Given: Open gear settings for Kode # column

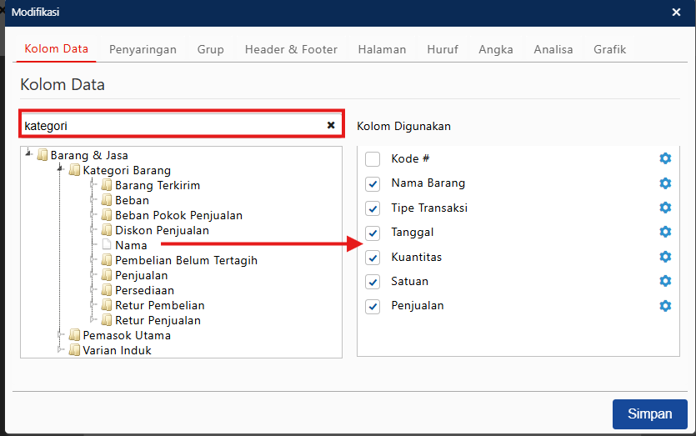Looking at the screenshot, I should [x=664, y=158].
